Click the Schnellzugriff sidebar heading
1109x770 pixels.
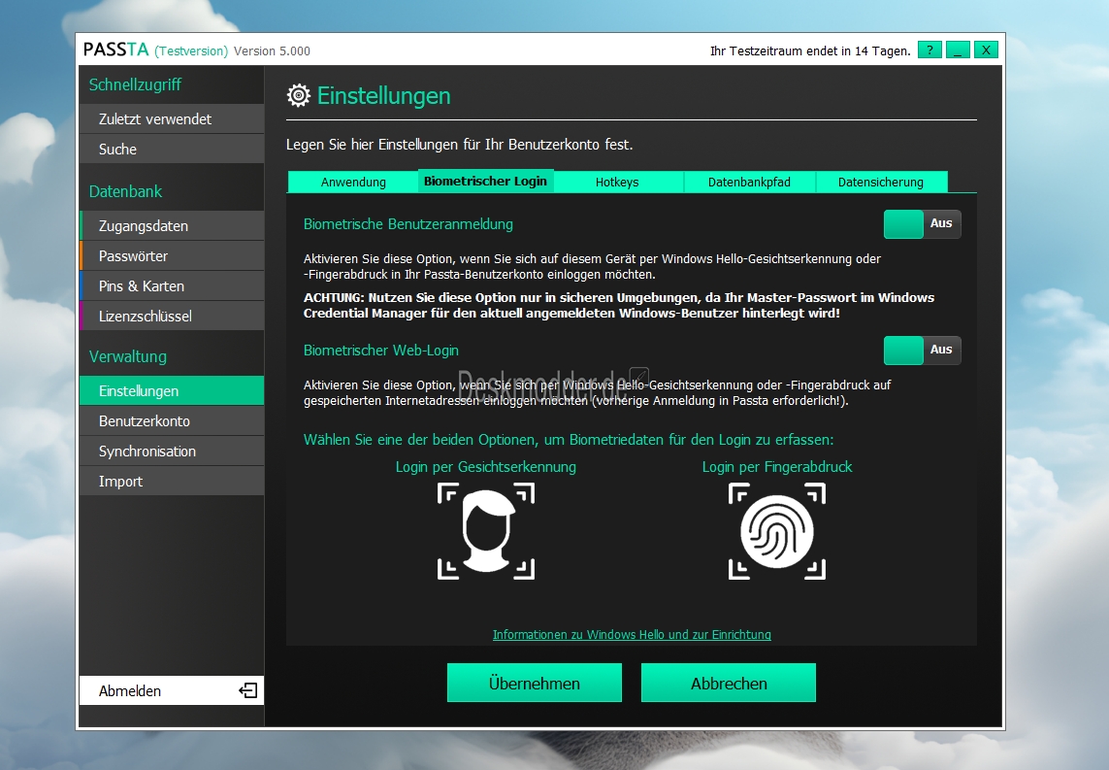click(x=135, y=84)
